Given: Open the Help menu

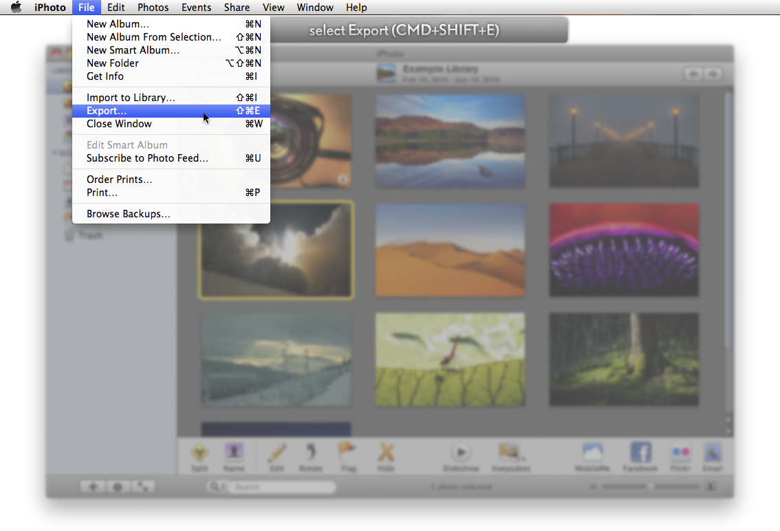Looking at the screenshot, I should tap(356, 8).
